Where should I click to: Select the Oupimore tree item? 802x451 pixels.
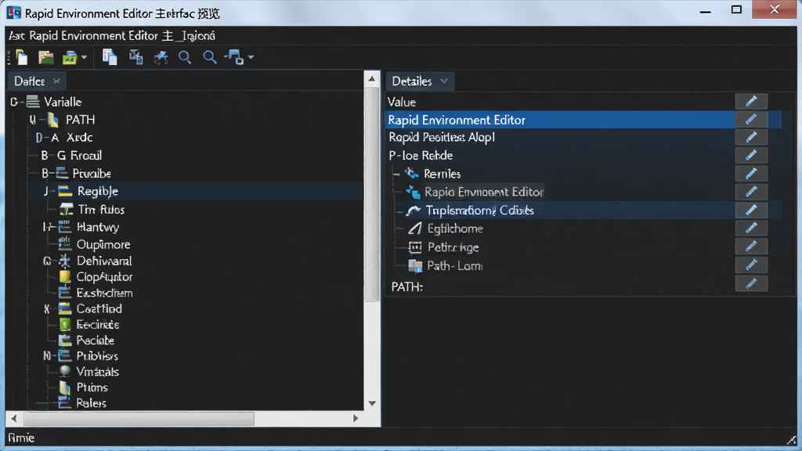pyautogui.click(x=103, y=244)
